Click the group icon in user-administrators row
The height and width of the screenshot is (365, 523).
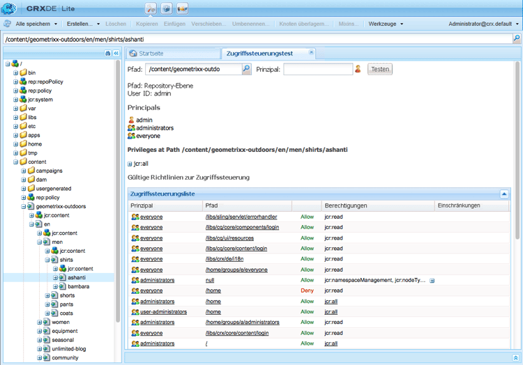coord(135,312)
